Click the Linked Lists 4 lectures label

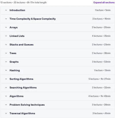point(97,36)
